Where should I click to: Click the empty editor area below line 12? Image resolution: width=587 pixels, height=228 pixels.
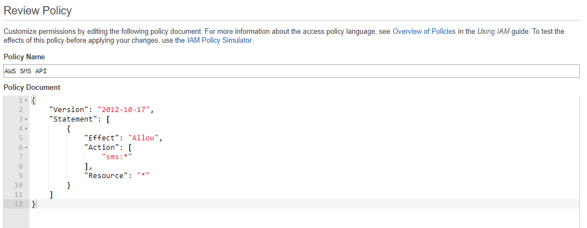pos(304,219)
